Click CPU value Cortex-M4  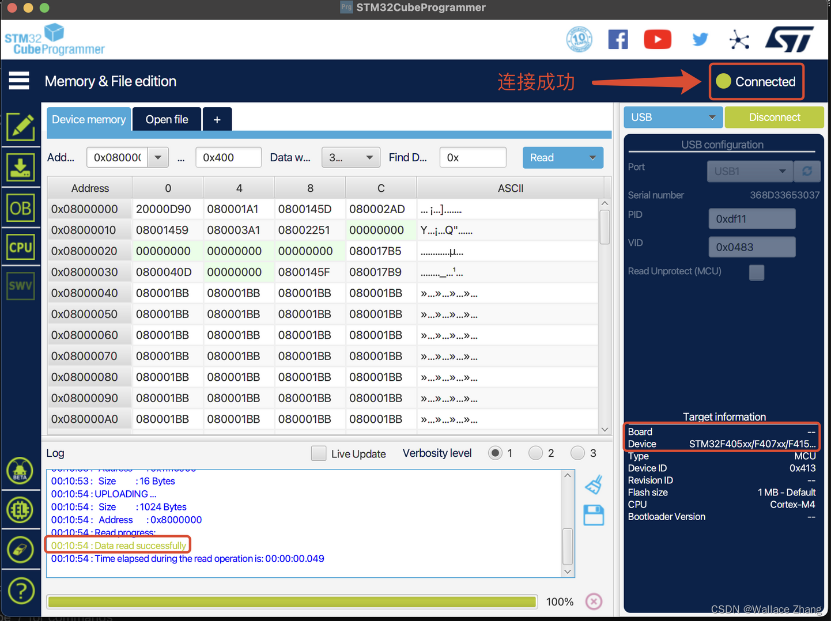[x=792, y=505]
